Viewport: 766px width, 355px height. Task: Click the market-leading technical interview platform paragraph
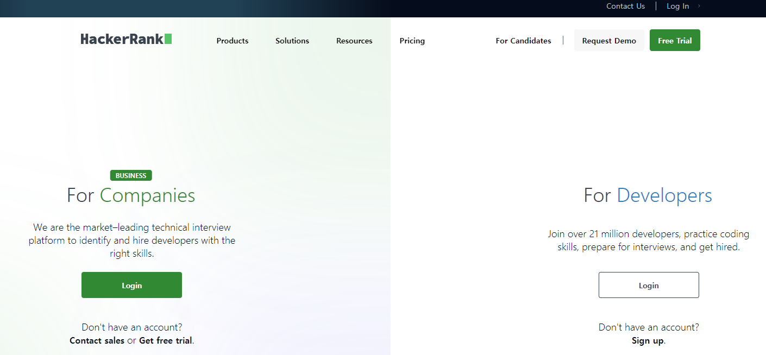tap(132, 240)
